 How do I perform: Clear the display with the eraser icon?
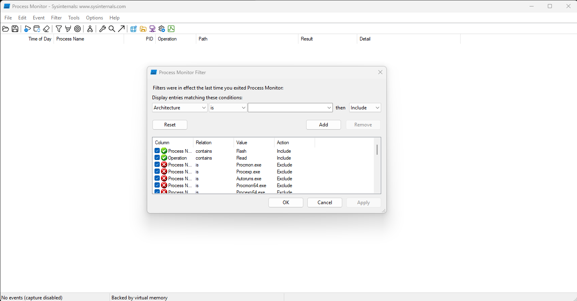point(46,29)
